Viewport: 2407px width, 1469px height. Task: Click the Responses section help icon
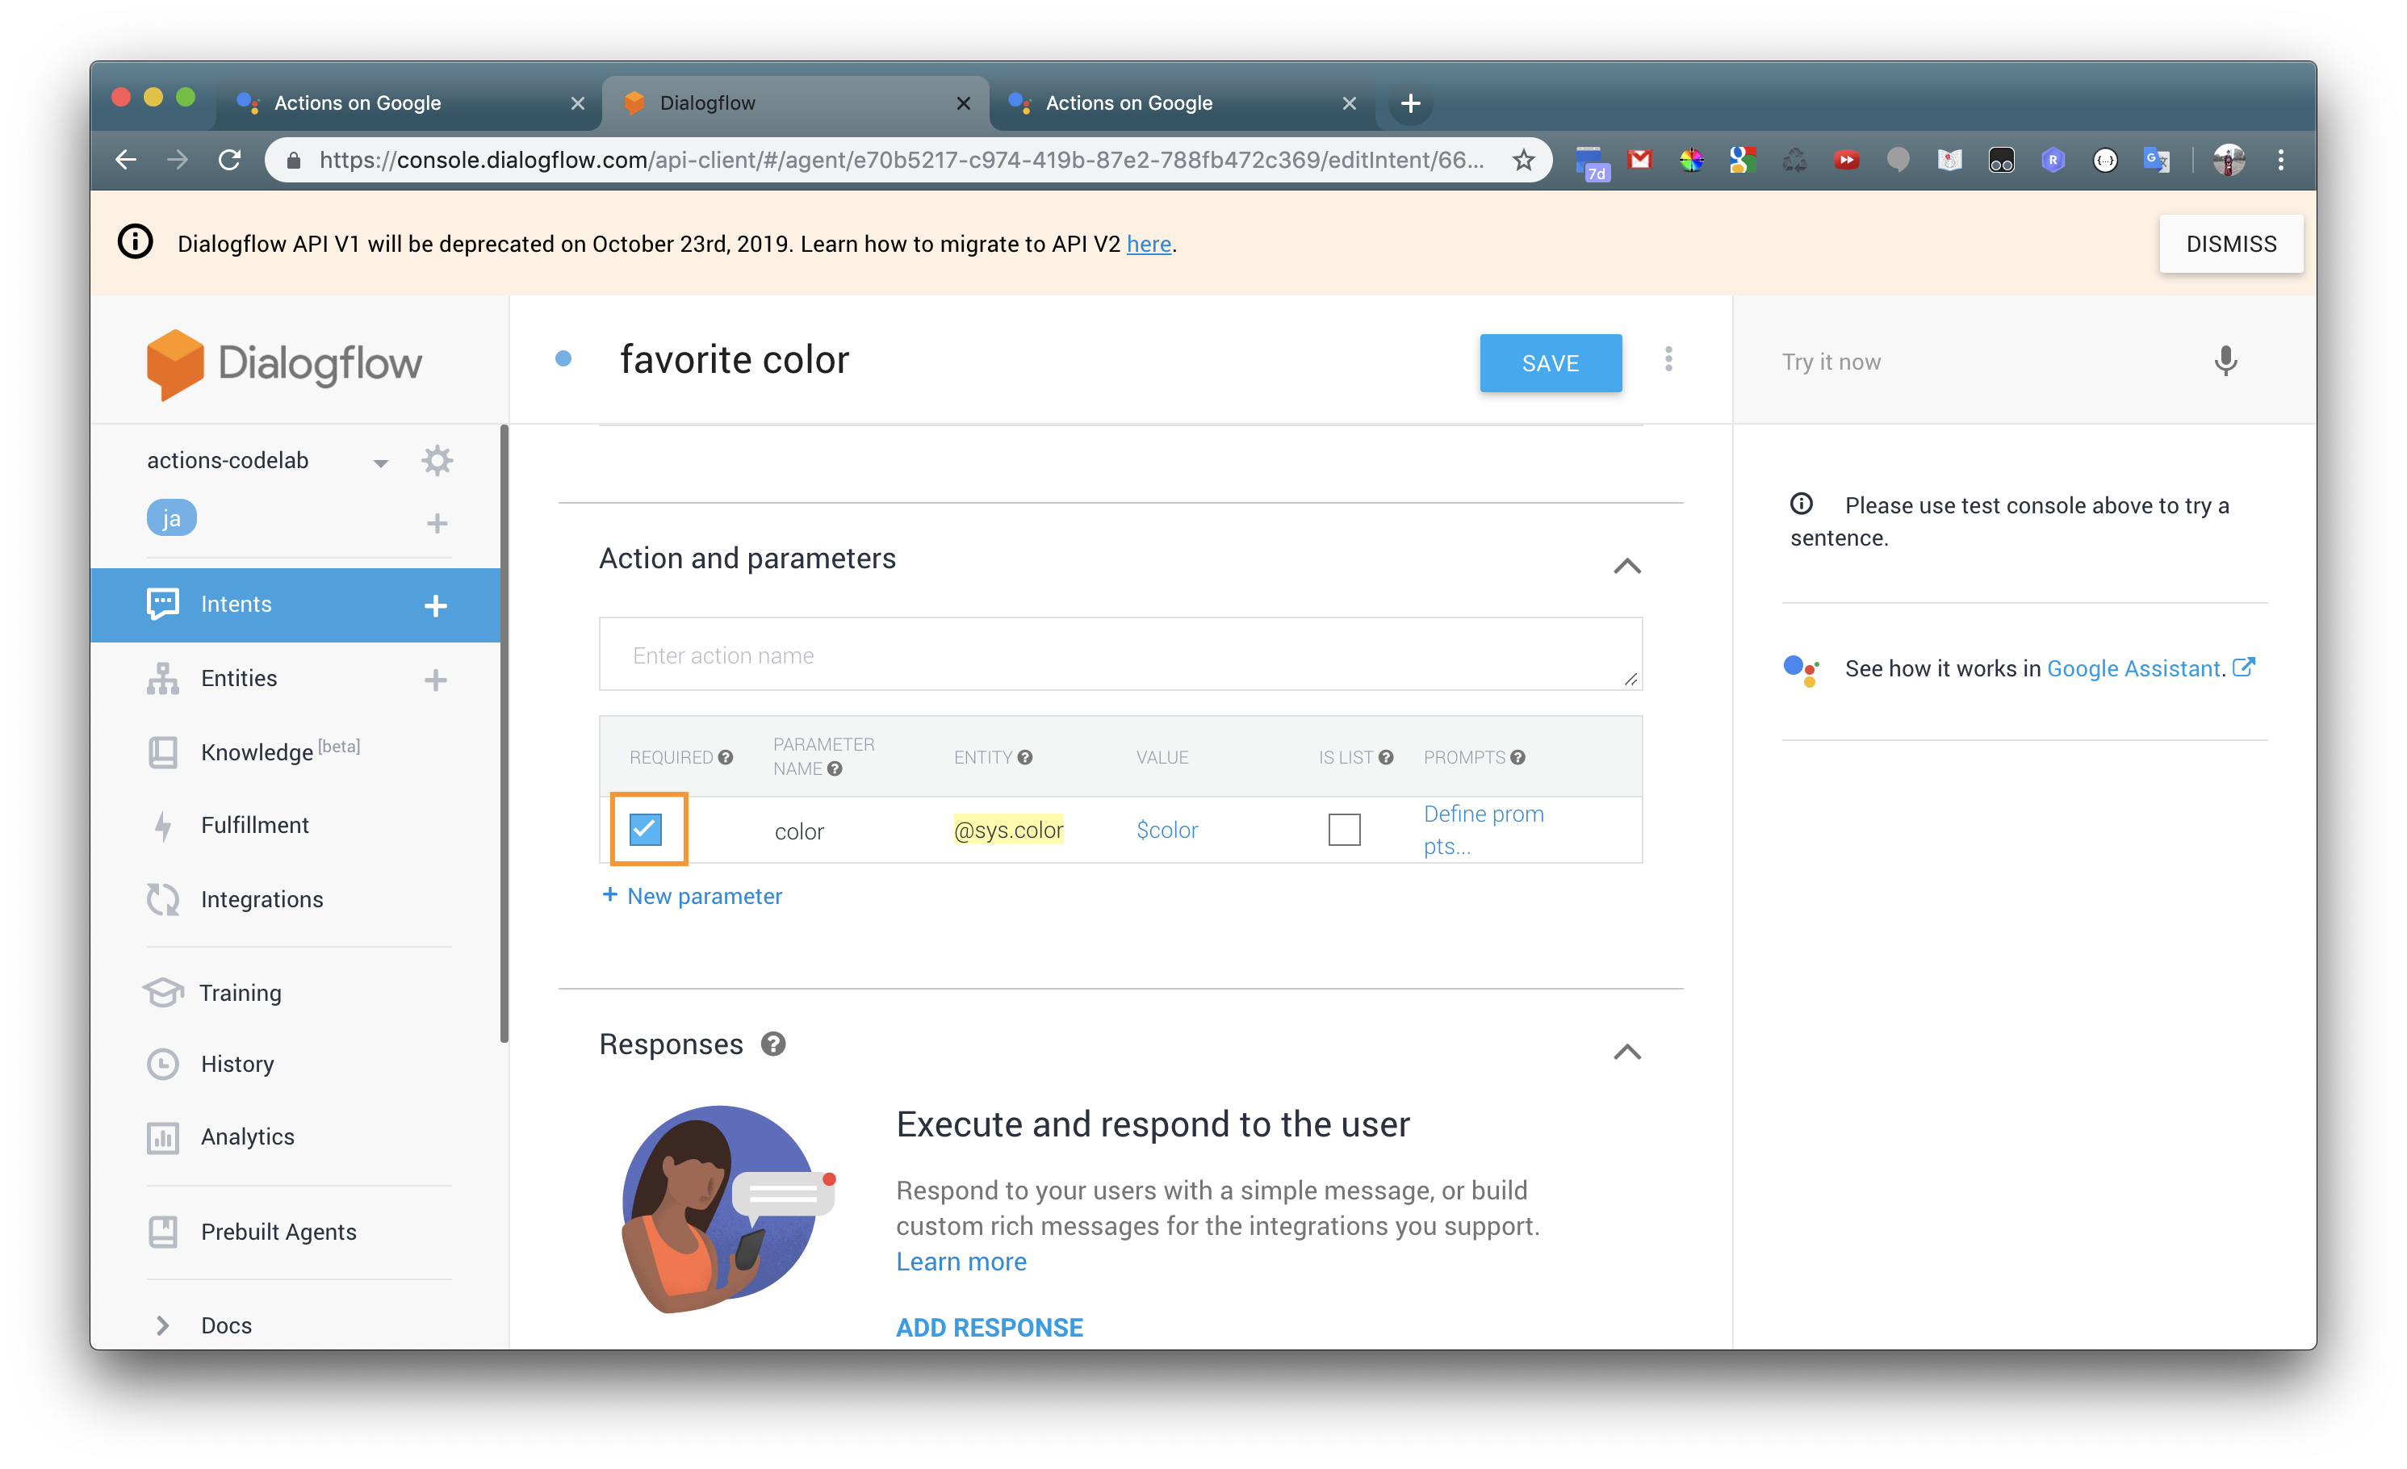click(772, 1044)
